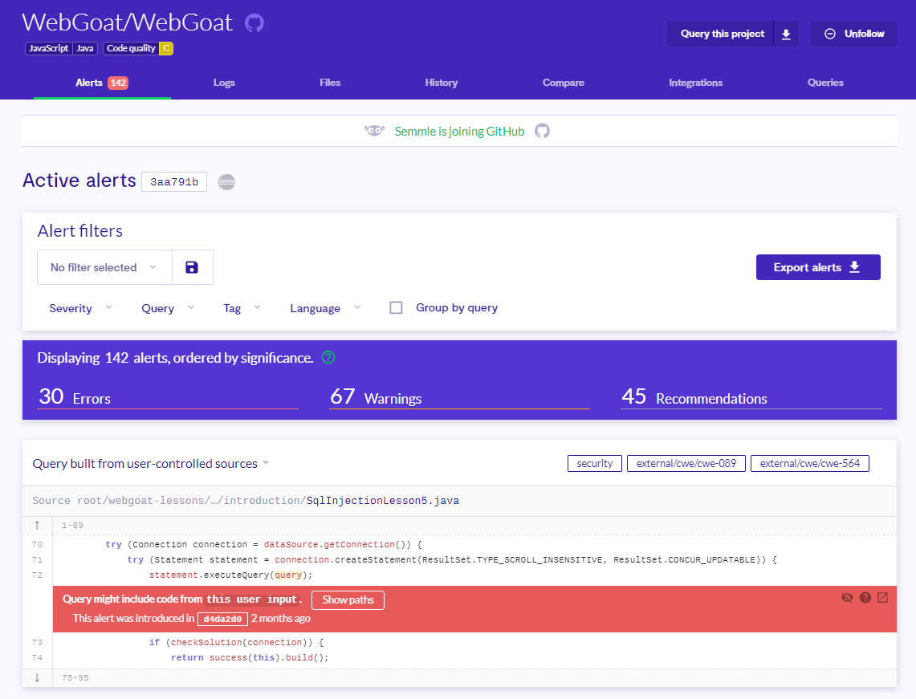Click the Semmle mascot icon in banner
This screenshot has height=699, width=916.
pyautogui.click(x=374, y=130)
